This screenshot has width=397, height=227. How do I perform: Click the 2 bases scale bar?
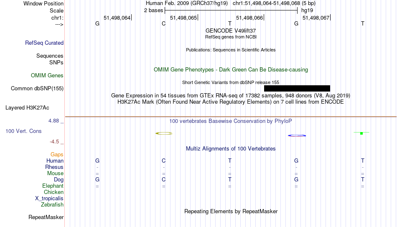click(231, 10)
